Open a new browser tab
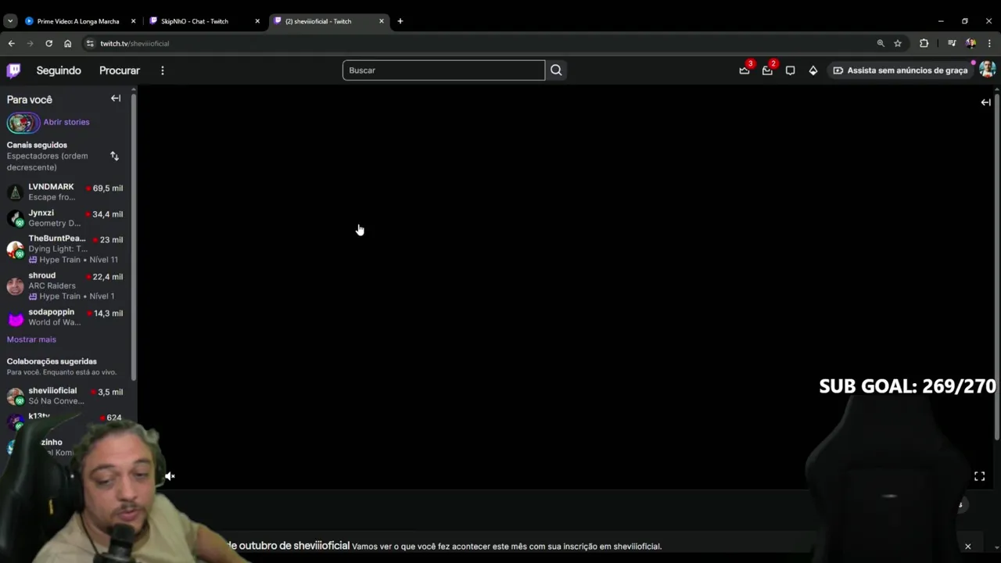Viewport: 1001px width, 563px height. [x=400, y=21]
